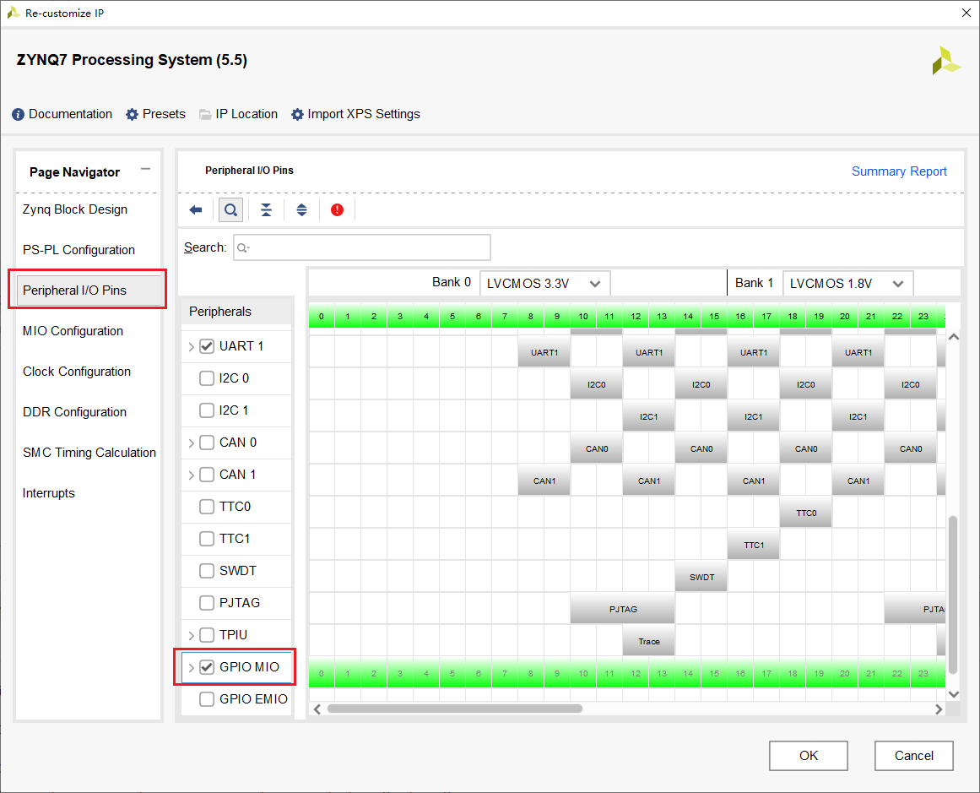
Task: Expand the TPIU tree node
Action: point(192,635)
